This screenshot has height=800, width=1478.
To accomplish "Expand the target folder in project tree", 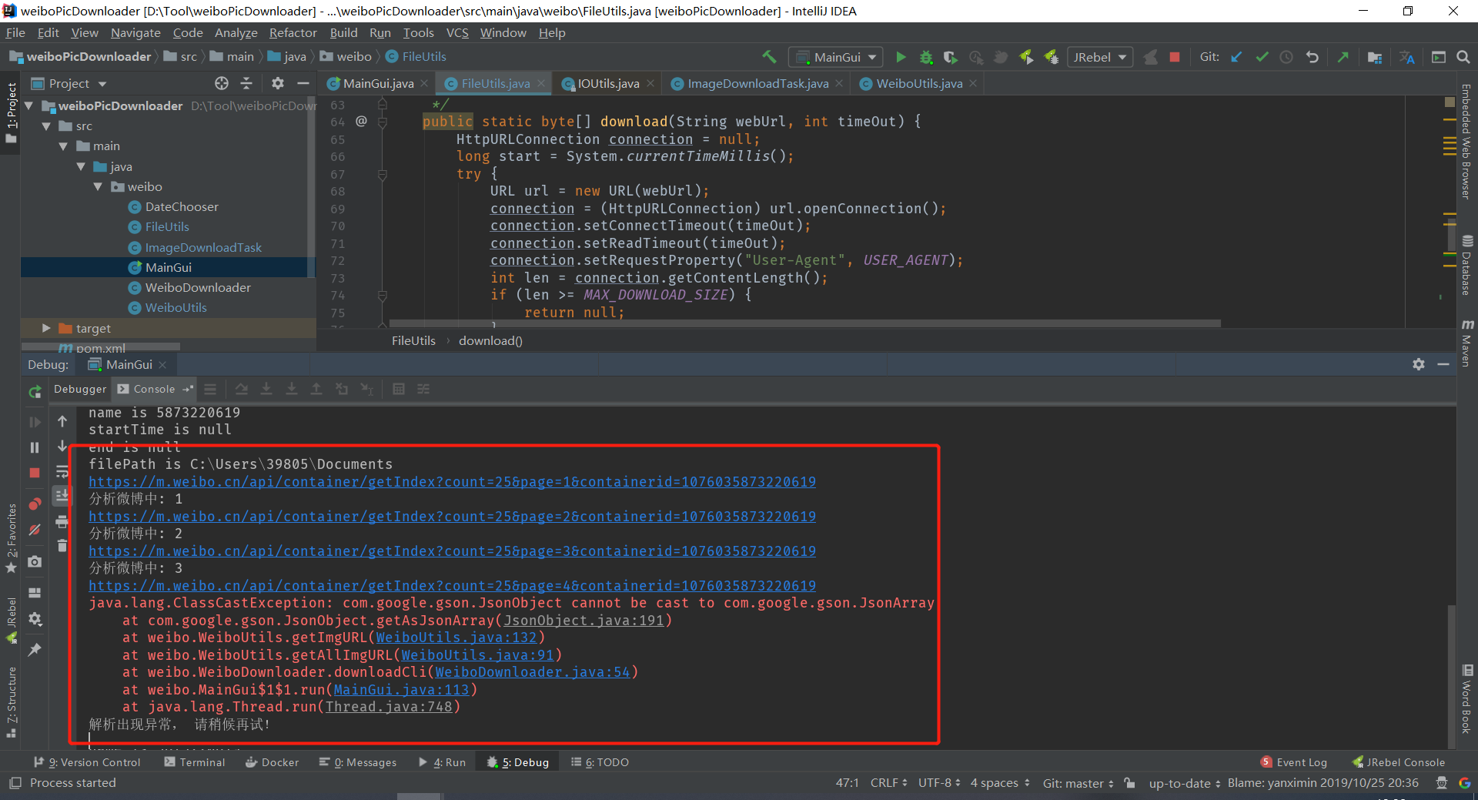I will tap(46, 328).
